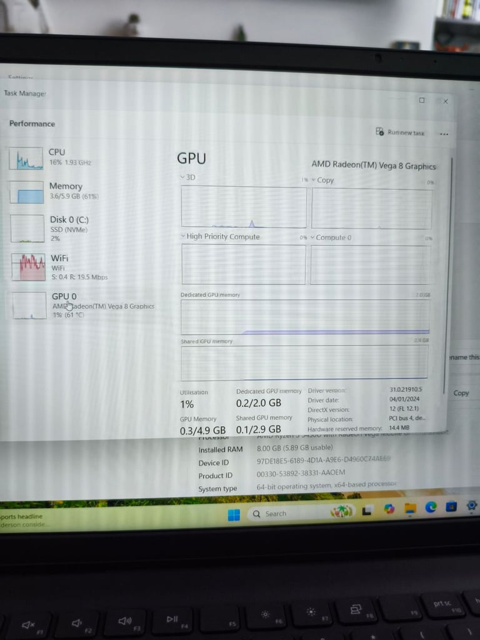
Task: Select the WiFi throughput thumbnail
Action: [28, 267]
